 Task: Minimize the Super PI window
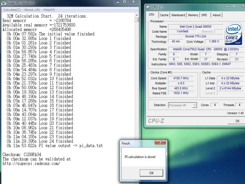pyautogui.click(x=118, y=2)
